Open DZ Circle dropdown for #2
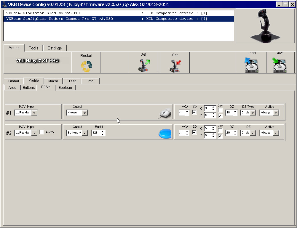This screenshot has width=297, height=228. 253,133
